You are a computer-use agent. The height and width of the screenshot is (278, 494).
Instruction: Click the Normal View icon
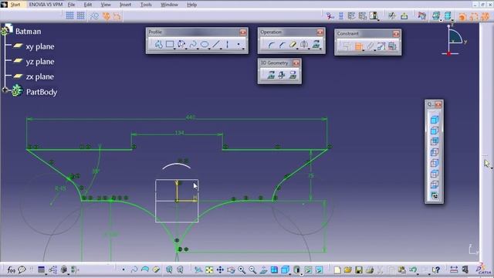tap(263, 270)
